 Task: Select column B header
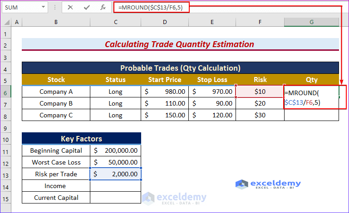[56, 22]
